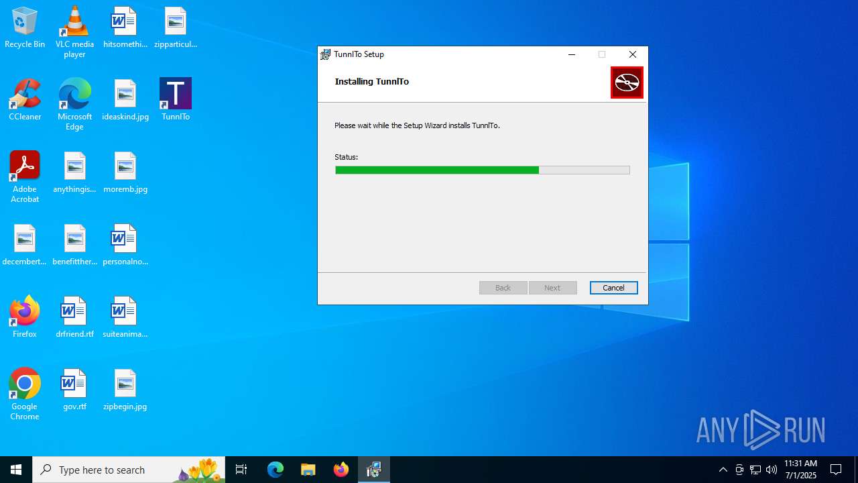Switch to the installer taskbar item
858x483 pixels.
click(x=373, y=470)
